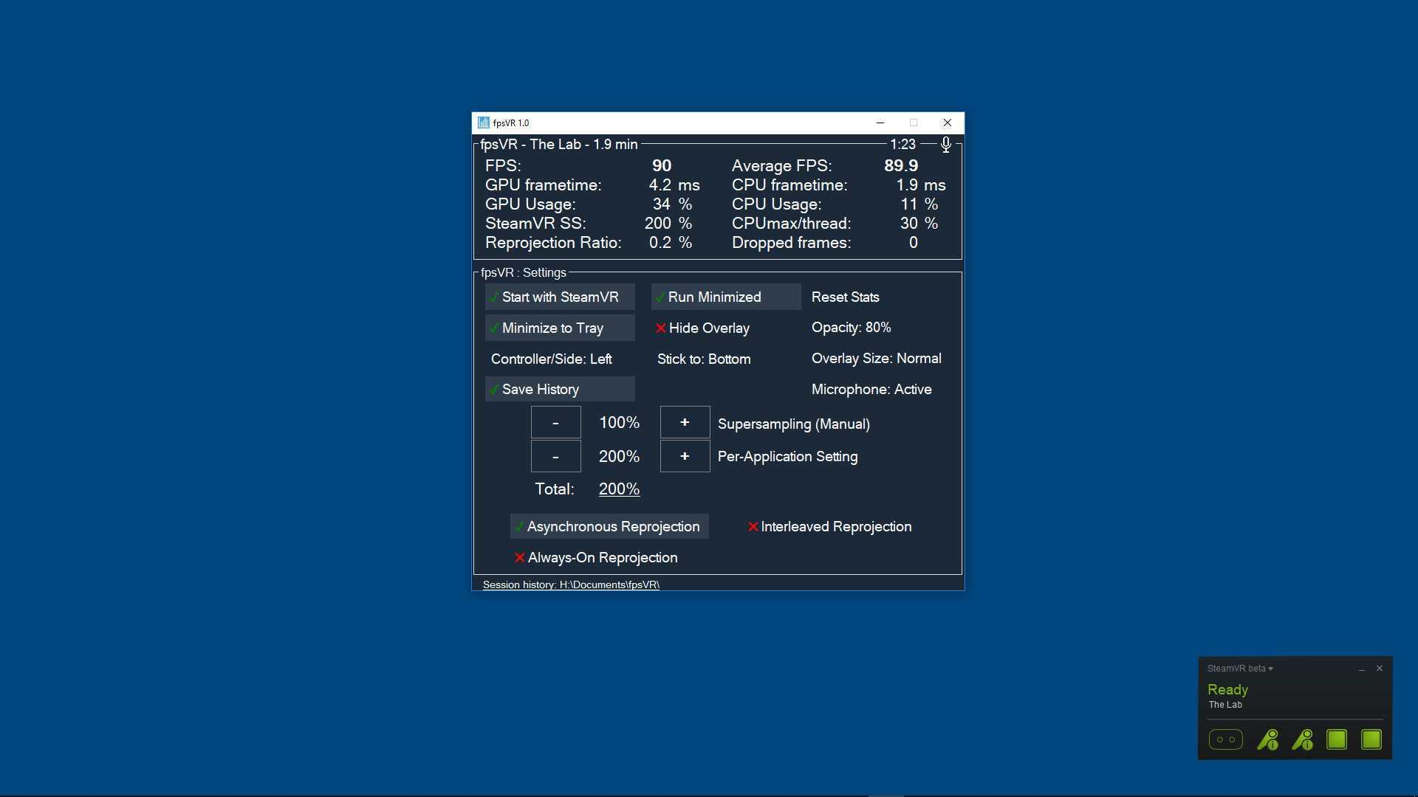Increase manual supersampling with plus button
Image resolution: width=1418 pixels, height=797 pixels.
pos(685,422)
